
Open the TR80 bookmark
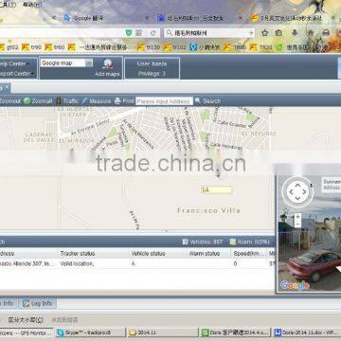(235, 47)
